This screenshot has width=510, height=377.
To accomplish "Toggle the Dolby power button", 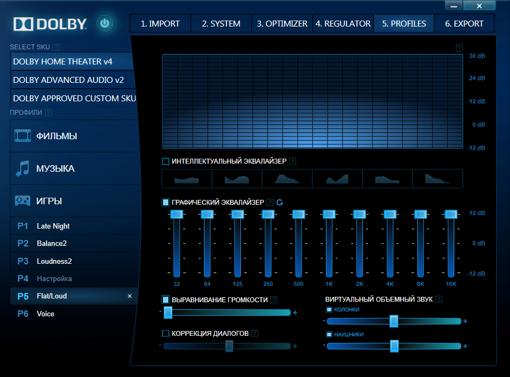I will (104, 23).
